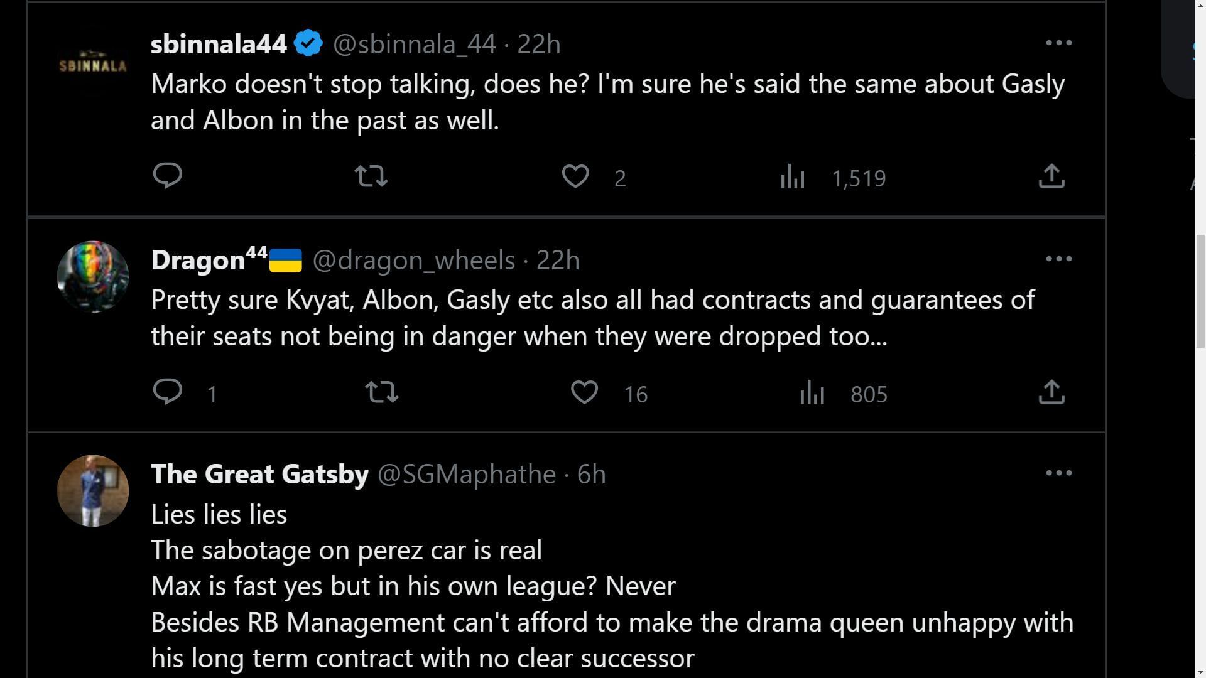Retweet Dragon44's tweet about contracts
This screenshot has width=1206, height=678.
382,392
